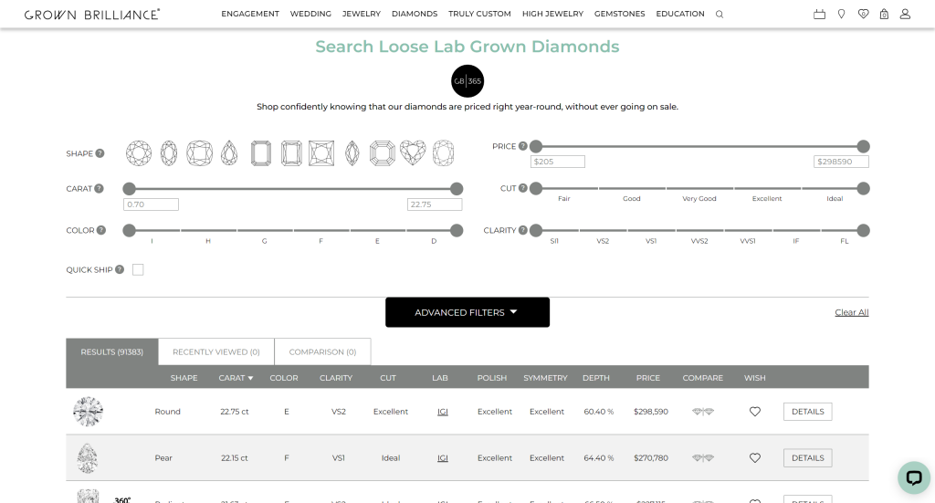The image size is (935, 503).
Task: Click the CLARITY help question mark
Action: pos(523,230)
